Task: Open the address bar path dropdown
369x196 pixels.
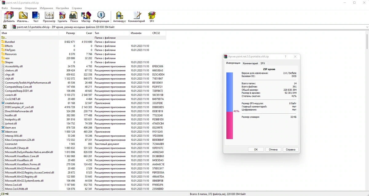Action: click(x=367, y=27)
